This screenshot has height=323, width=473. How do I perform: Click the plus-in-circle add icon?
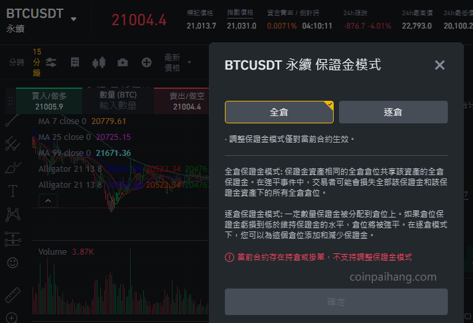(147, 62)
